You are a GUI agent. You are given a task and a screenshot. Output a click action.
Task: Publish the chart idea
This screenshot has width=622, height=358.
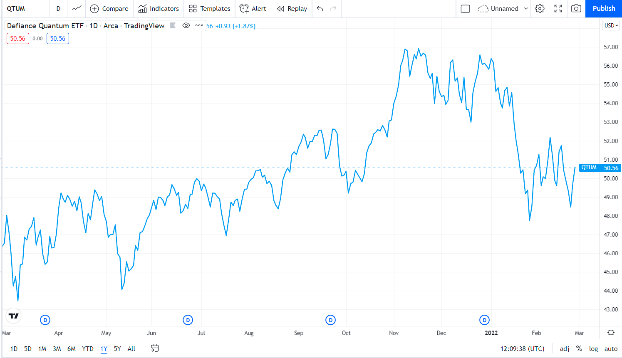click(x=604, y=8)
